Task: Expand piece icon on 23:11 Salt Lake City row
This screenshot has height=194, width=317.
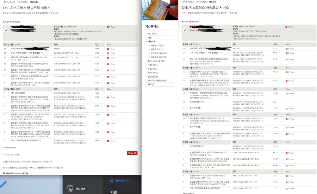Action: coord(286,176)
